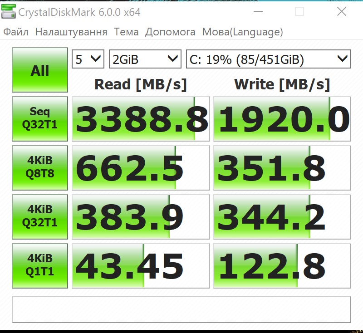
Task: Click the Read [MB/s] column header
Action: [141, 84]
